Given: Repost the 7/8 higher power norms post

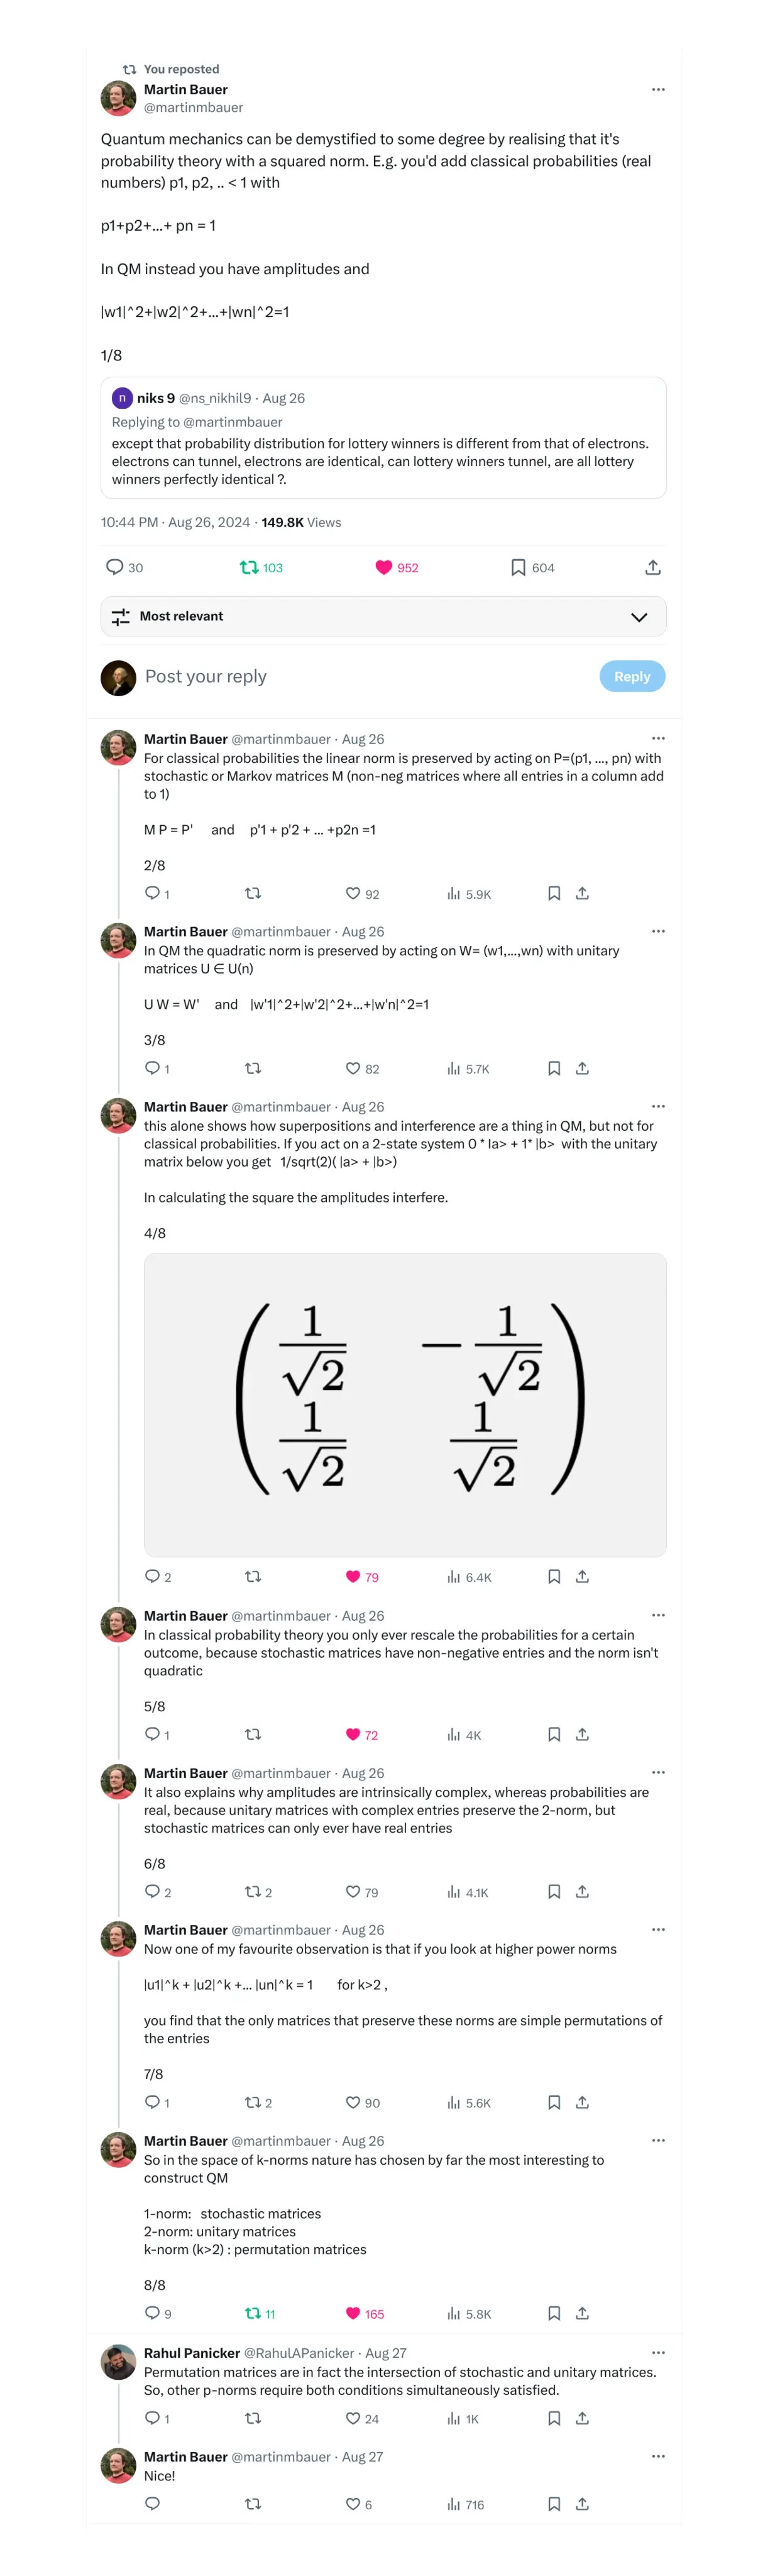Looking at the screenshot, I should tap(253, 2102).
